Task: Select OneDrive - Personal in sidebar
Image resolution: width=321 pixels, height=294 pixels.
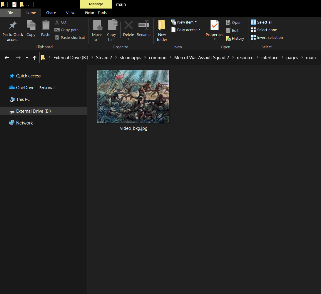Action: click(x=32, y=87)
